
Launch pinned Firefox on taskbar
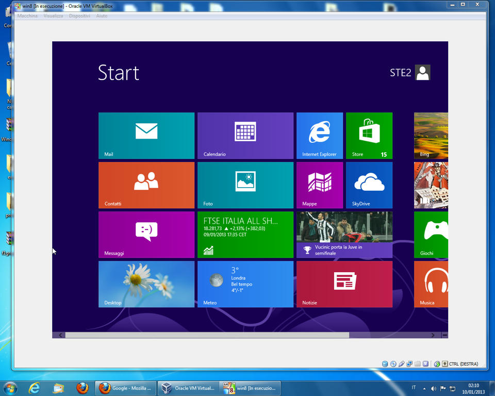82,388
